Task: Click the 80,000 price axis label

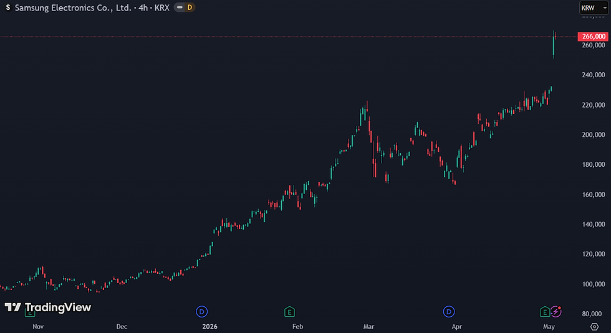Action: pos(593,314)
